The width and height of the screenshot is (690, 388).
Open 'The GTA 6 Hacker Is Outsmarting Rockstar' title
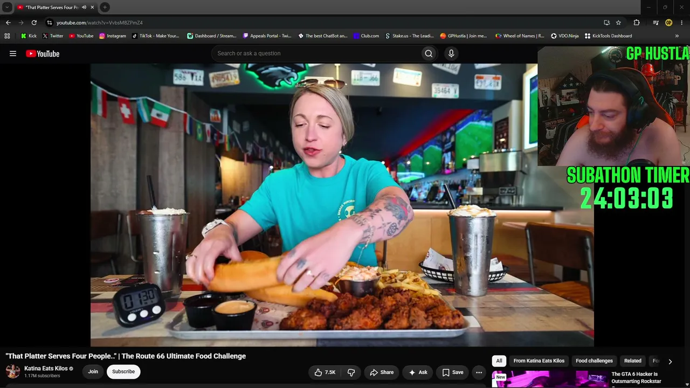pos(636,378)
